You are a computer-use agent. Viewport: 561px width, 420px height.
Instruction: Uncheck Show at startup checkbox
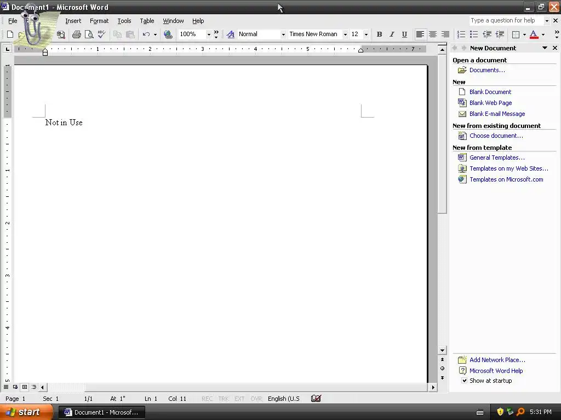tap(464, 381)
